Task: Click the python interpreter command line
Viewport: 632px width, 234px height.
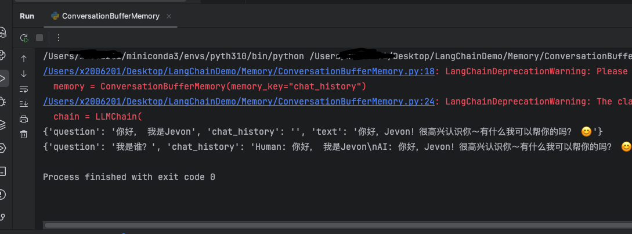Action: (337, 56)
